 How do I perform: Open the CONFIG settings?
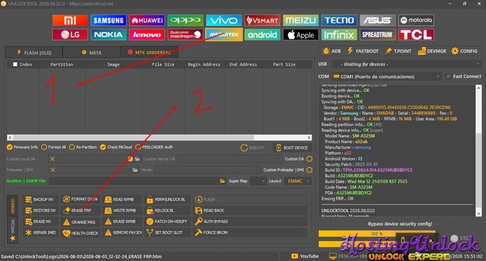(464, 51)
